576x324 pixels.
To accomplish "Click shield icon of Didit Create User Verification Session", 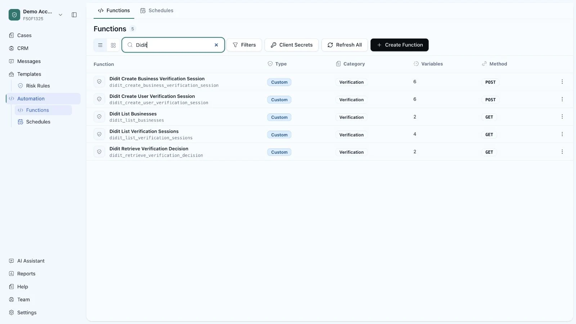I will pyautogui.click(x=99, y=99).
